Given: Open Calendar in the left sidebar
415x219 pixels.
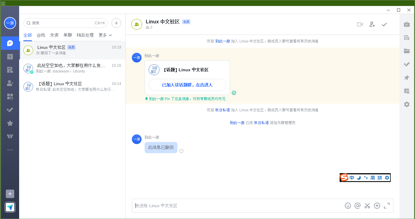Looking at the screenshot, I should tap(10, 56).
